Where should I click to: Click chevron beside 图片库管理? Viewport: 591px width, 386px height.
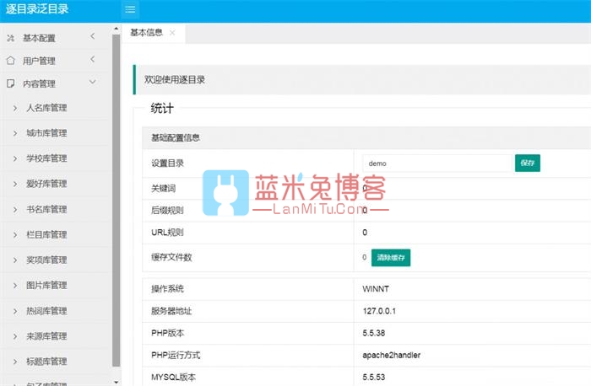pyautogui.click(x=15, y=286)
